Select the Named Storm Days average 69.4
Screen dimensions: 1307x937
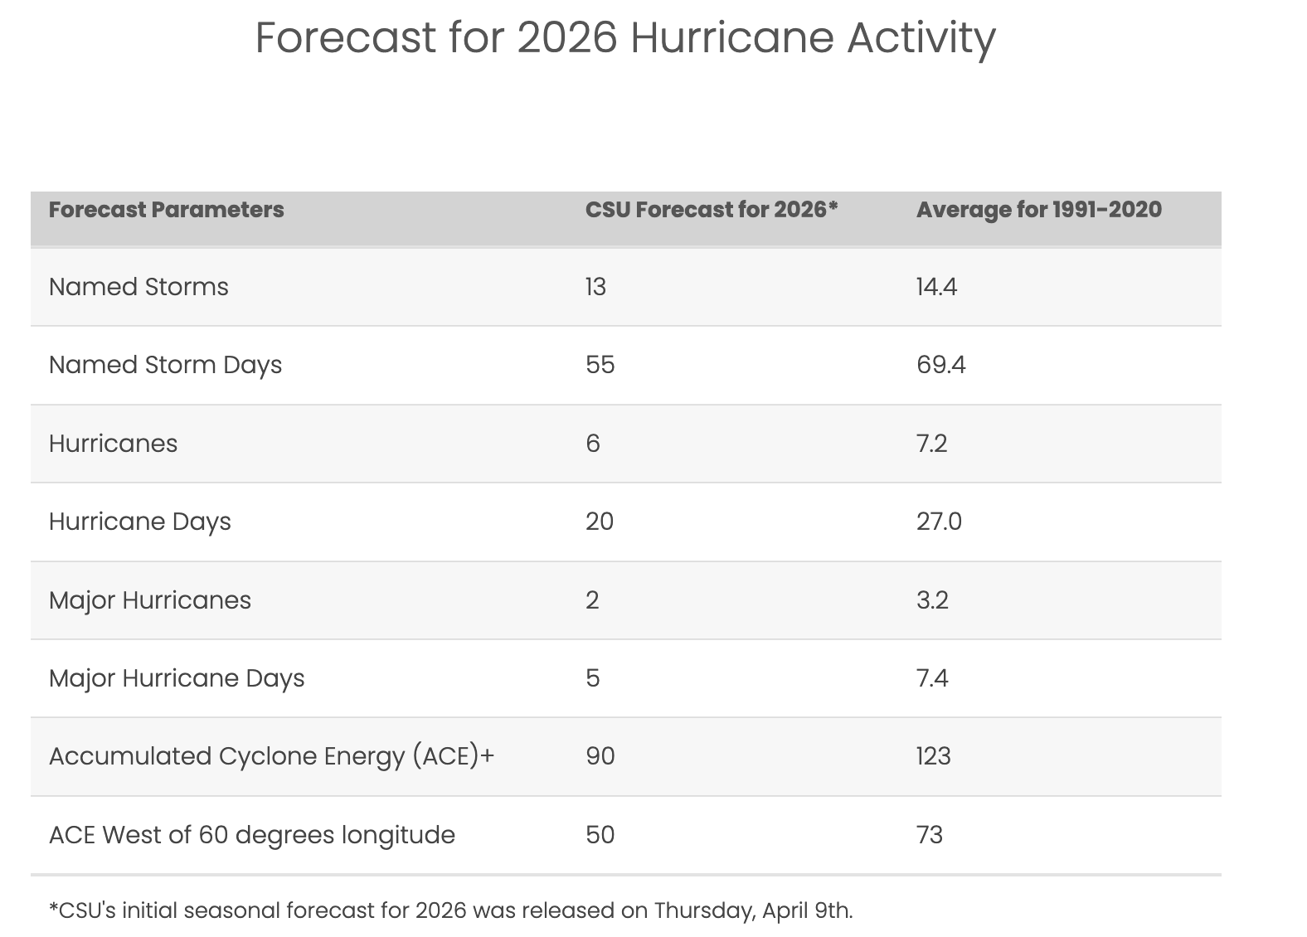coord(940,365)
